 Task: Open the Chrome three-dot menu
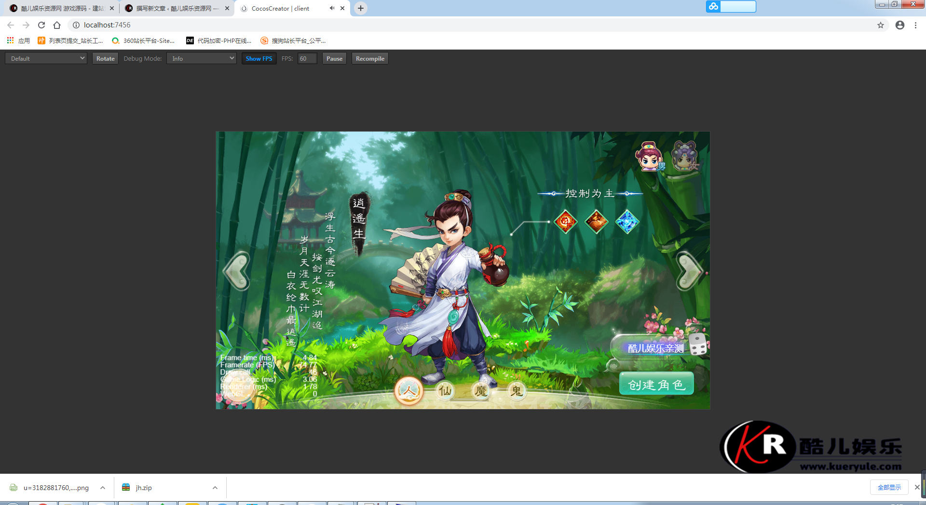[x=915, y=25]
